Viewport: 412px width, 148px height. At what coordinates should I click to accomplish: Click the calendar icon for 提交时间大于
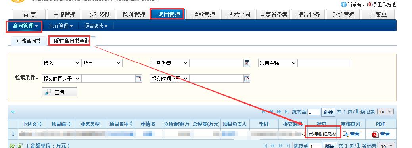click(x=138, y=78)
